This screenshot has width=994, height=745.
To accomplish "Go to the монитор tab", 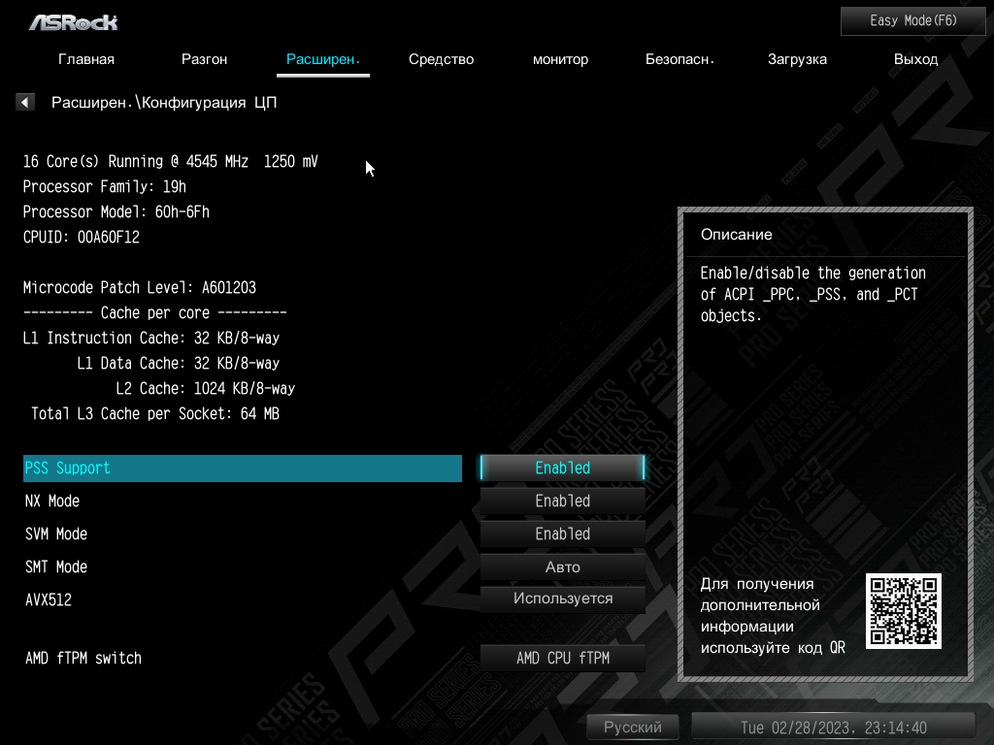I will 560,59.
